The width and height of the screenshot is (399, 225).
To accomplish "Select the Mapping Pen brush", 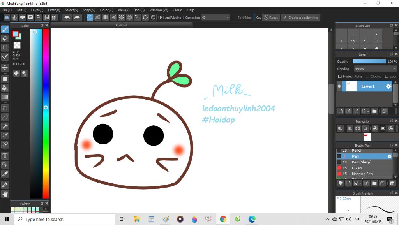I will tap(364, 174).
